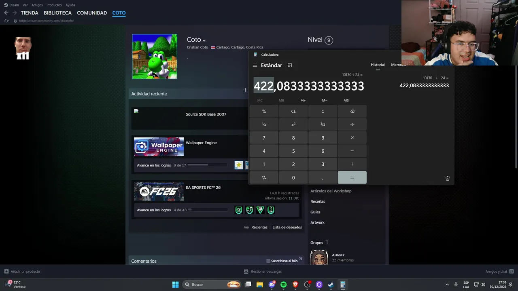The height and width of the screenshot is (291, 518).
Task: Go to the TIENDA section
Action: click(30, 13)
